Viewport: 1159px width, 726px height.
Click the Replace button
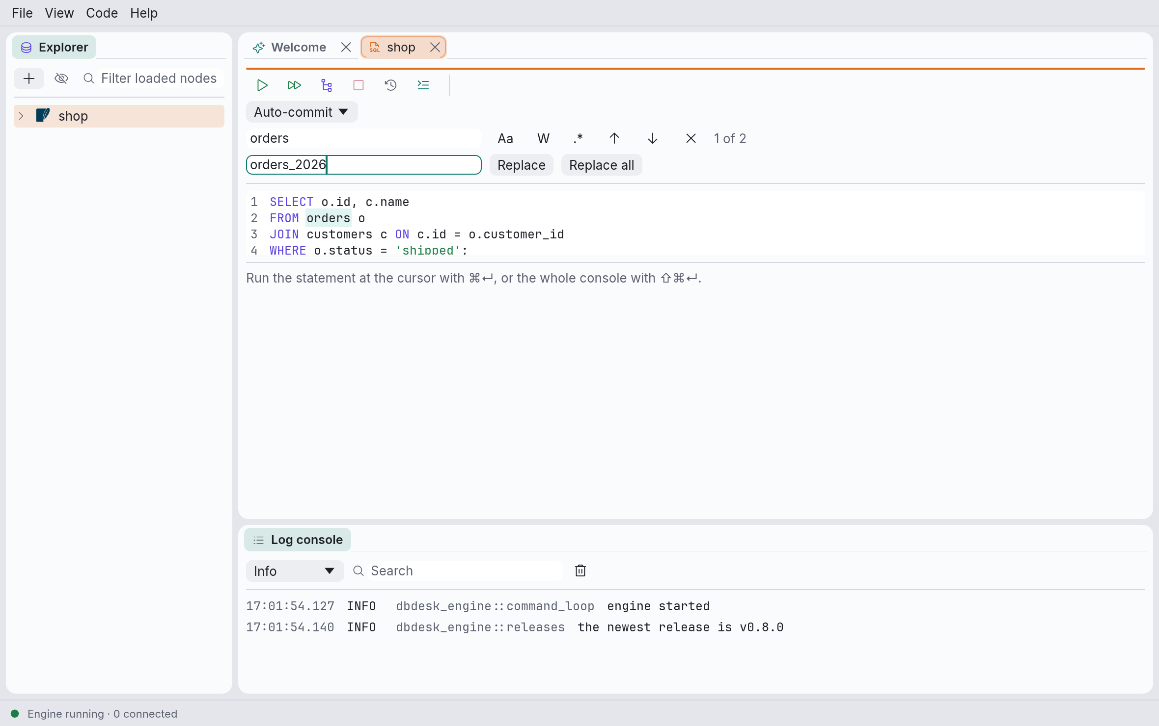521,165
